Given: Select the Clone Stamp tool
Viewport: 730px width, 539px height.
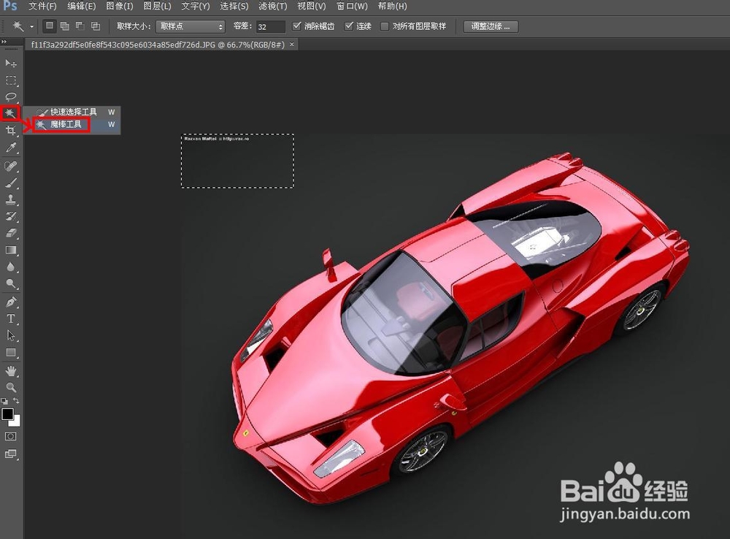Looking at the screenshot, I should (11, 200).
